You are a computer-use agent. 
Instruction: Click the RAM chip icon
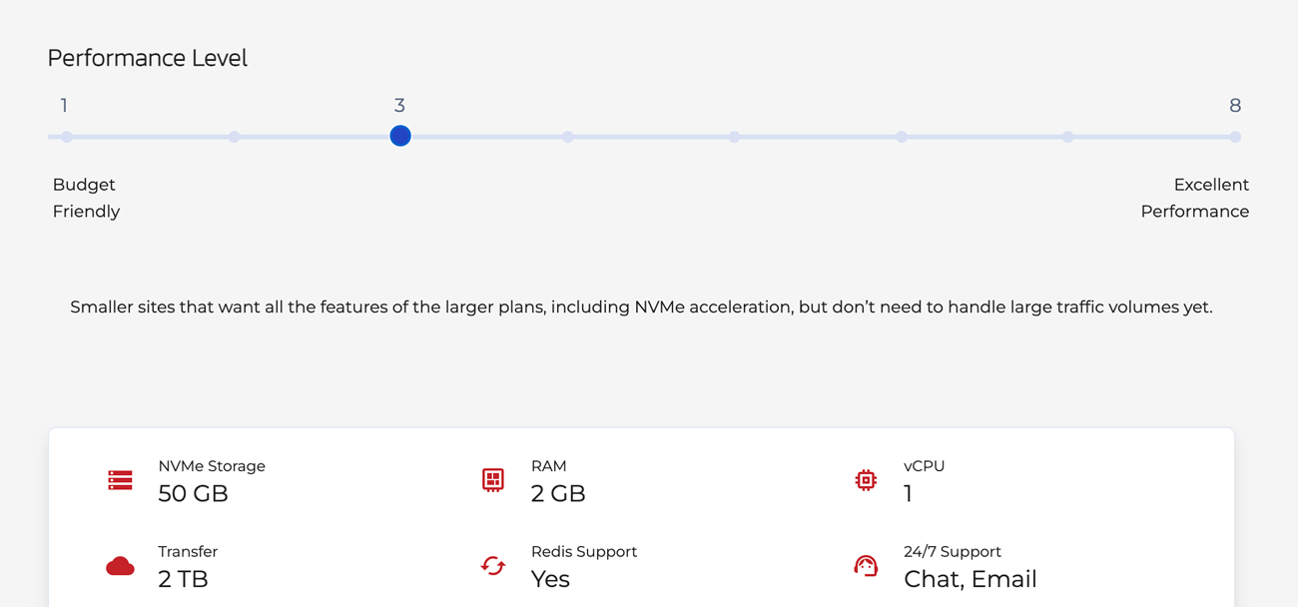coord(492,480)
